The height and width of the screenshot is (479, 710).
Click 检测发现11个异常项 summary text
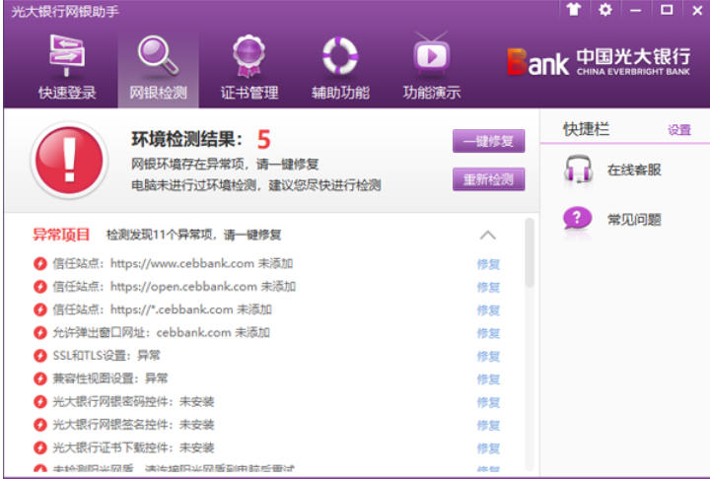(x=193, y=235)
